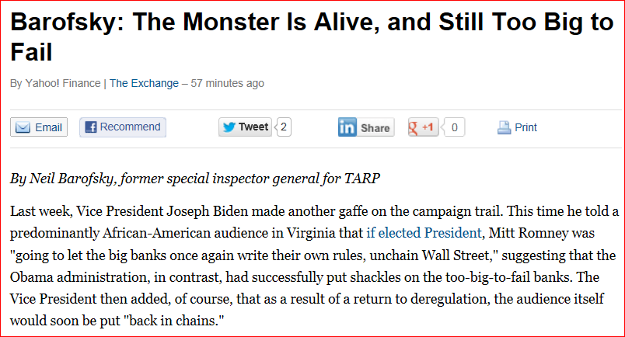625x337 pixels.
Task: Select the Print text link
Action: coord(525,127)
